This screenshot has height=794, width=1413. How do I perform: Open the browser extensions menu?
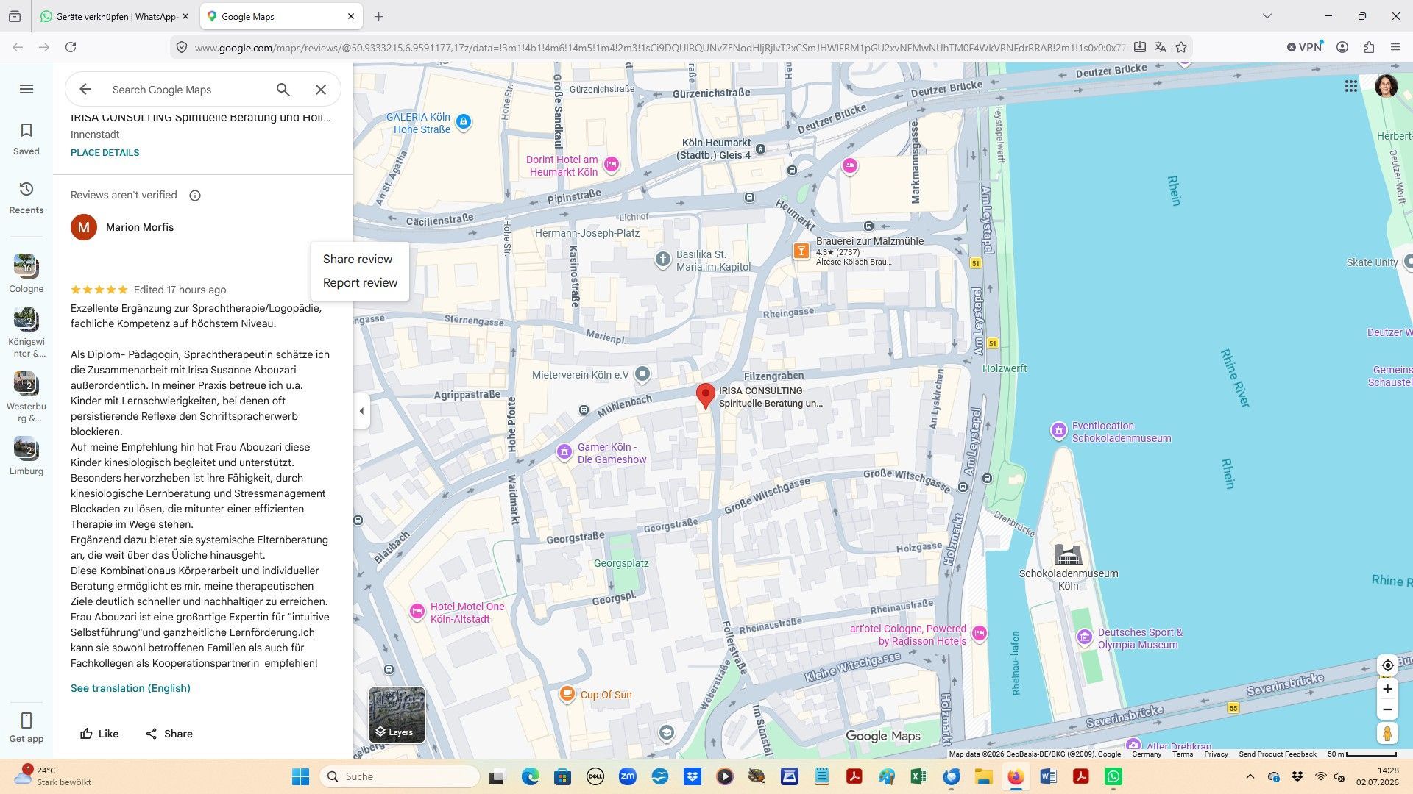pyautogui.click(x=1369, y=47)
